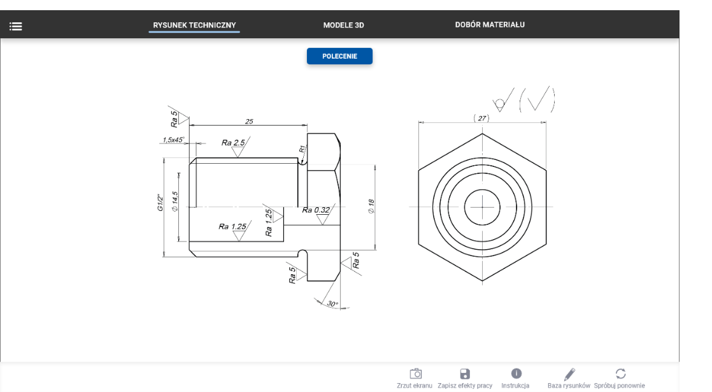Image resolution: width=712 pixels, height=392 pixels.
Task: Open the Dobór Materiału tab
Action: [x=489, y=25]
